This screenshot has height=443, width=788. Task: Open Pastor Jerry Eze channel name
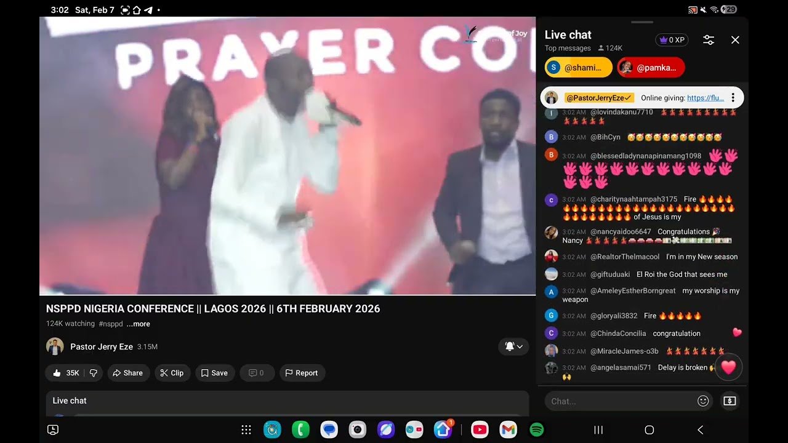(102, 346)
